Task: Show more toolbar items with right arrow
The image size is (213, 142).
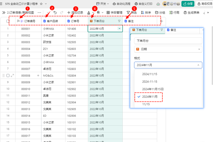Action: (208, 13)
